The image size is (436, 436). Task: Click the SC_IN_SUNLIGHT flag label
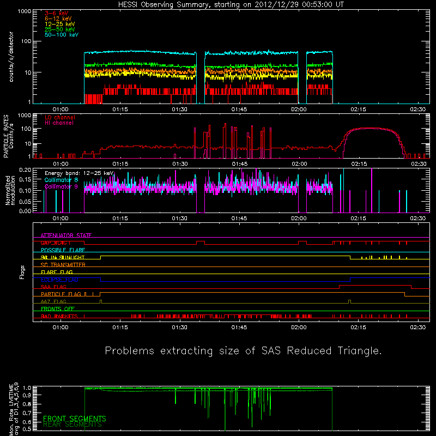[63, 257]
